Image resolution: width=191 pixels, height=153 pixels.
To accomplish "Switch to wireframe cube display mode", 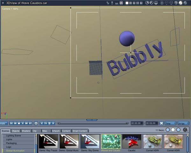I will click(171, 3).
